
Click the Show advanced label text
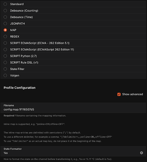coord(132,94)
